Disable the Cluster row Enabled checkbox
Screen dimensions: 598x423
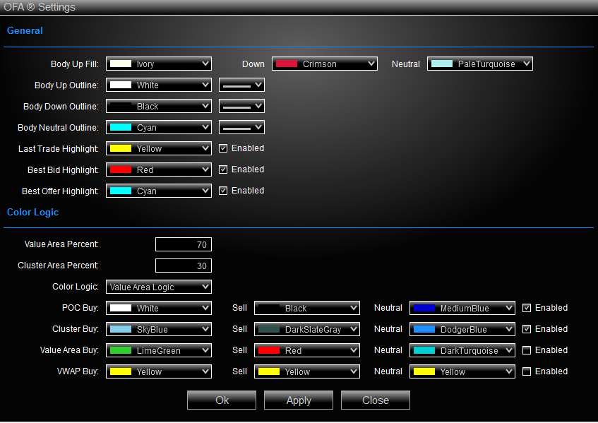click(x=527, y=329)
